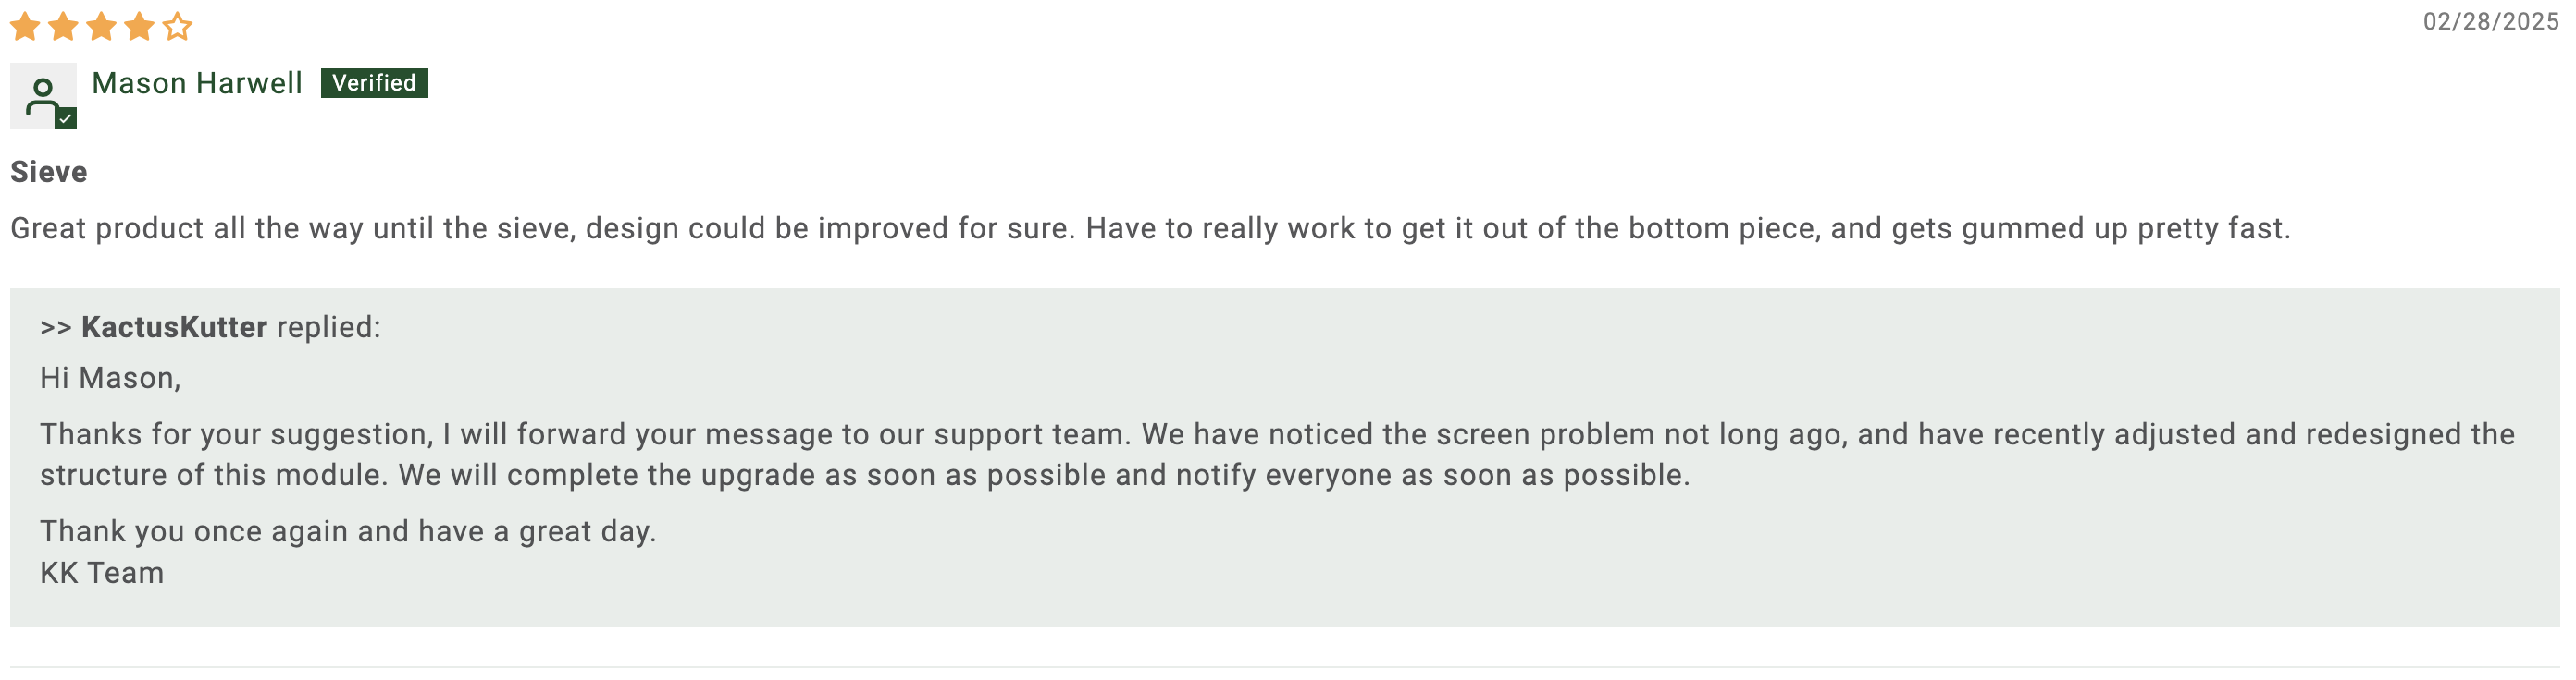This screenshot has height=680, width=2576.
Task: Click the fourth filled rating star
Action: 139,27
